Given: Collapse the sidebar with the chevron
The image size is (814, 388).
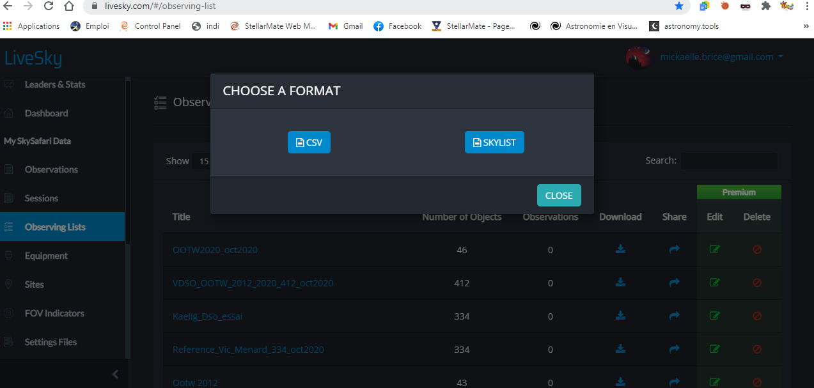Looking at the screenshot, I should click(115, 375).
